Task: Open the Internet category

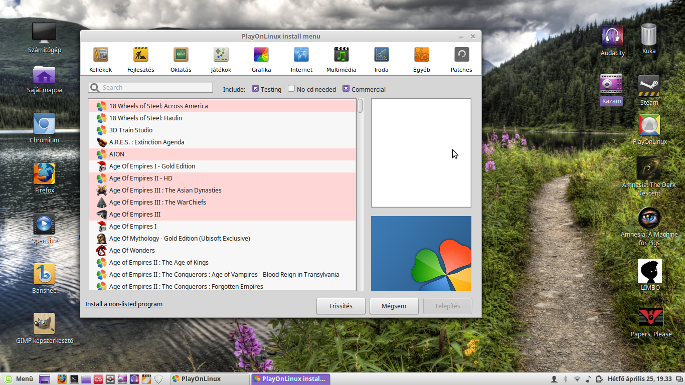Action: pyautogui.click(x=301, y=60)
